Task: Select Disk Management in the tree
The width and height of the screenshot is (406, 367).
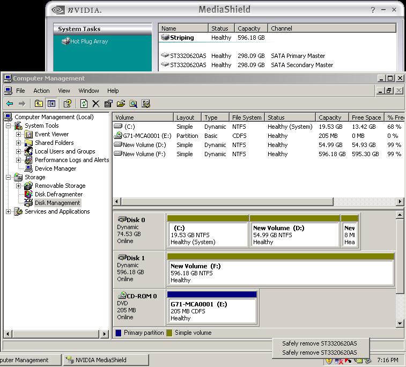Action: 57,203
